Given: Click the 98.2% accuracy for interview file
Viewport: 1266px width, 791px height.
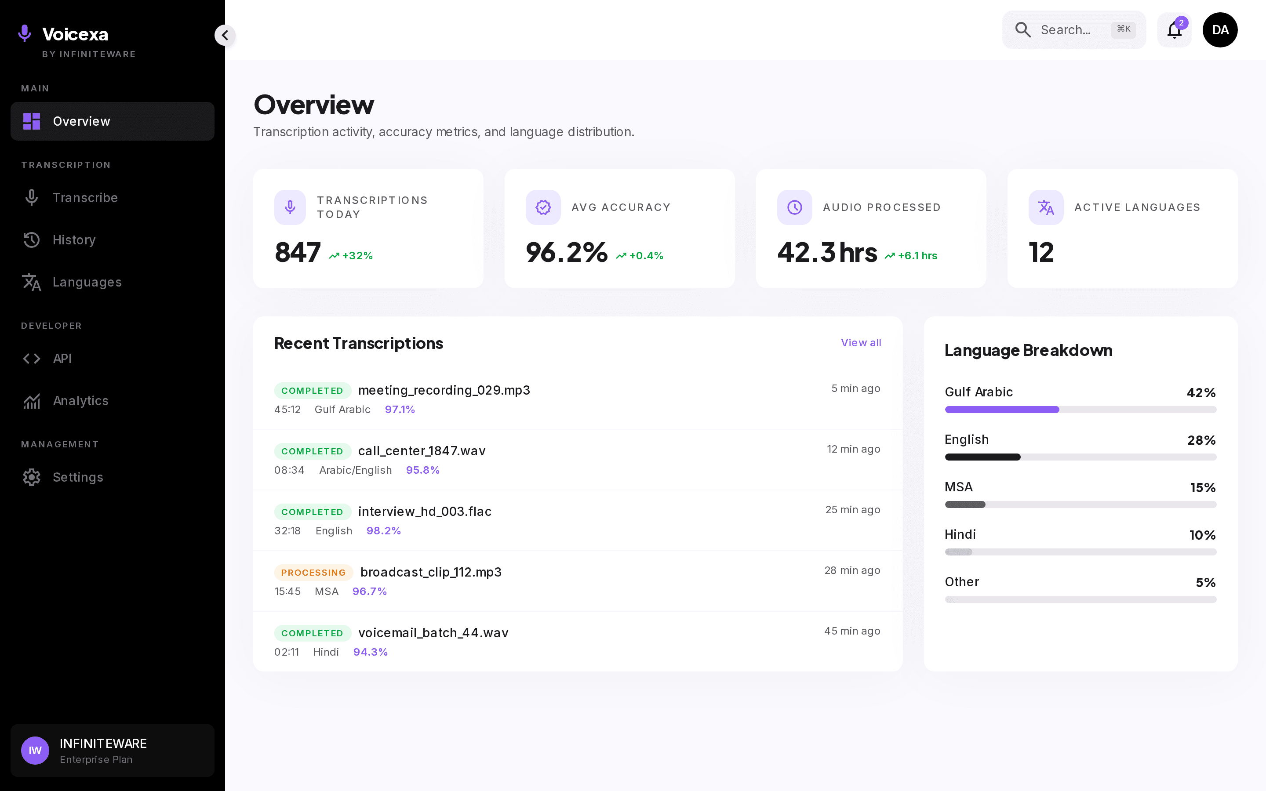Looking at the screenshot, I should tap(383, 531).
